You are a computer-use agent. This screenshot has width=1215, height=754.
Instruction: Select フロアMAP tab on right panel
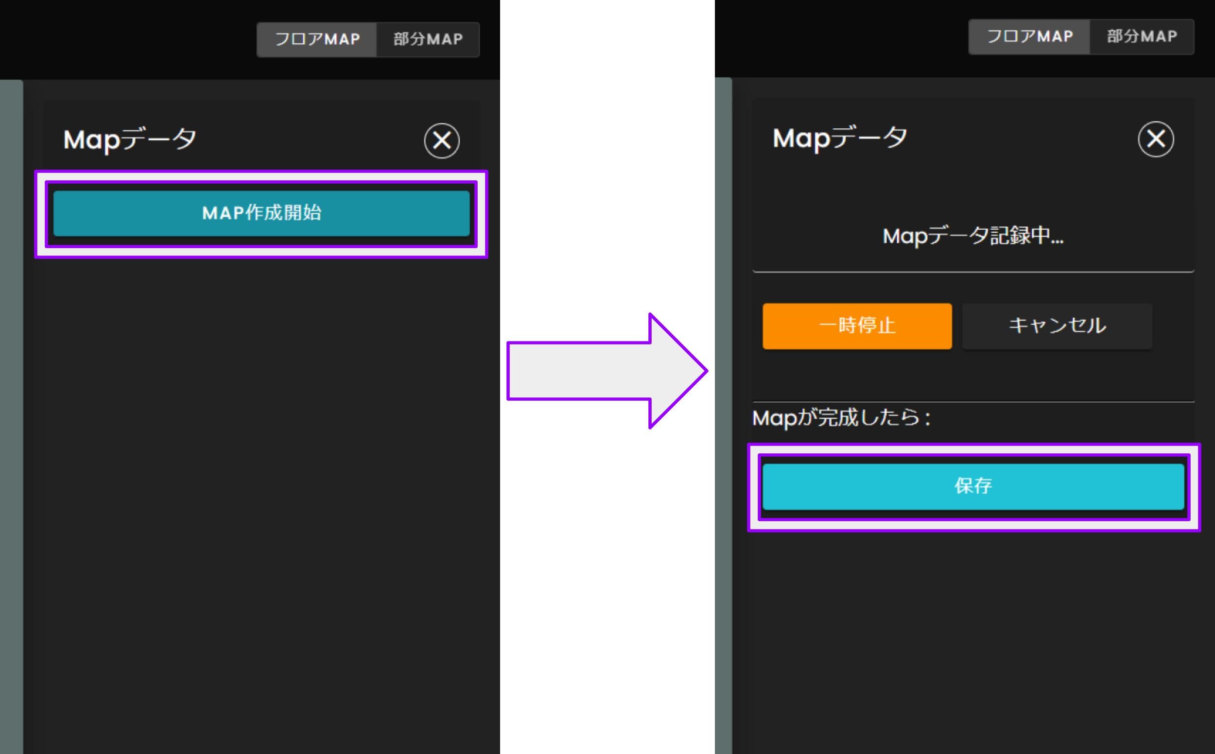click(1030, 36)
